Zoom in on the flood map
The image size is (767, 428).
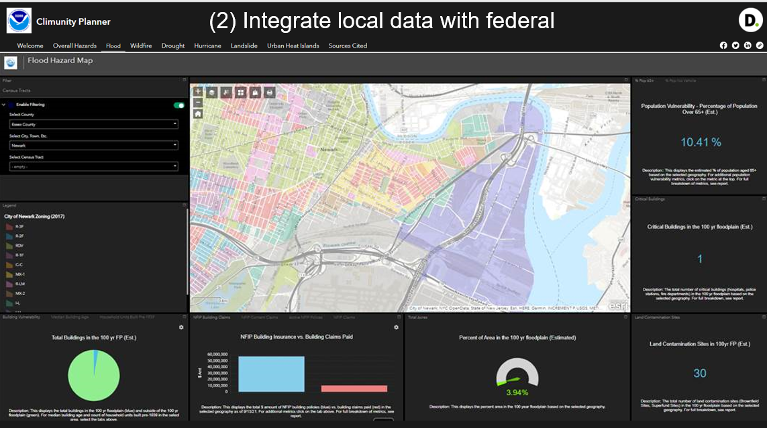click(198, 92)
